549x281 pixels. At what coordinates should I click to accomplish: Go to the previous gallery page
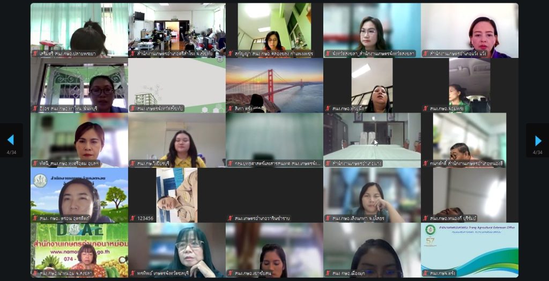10,140
